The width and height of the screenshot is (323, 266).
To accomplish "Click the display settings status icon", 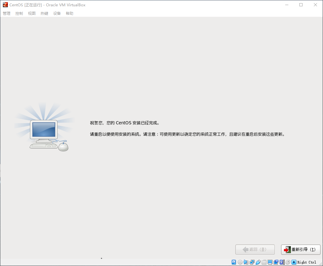I will (x=270, y=262).
